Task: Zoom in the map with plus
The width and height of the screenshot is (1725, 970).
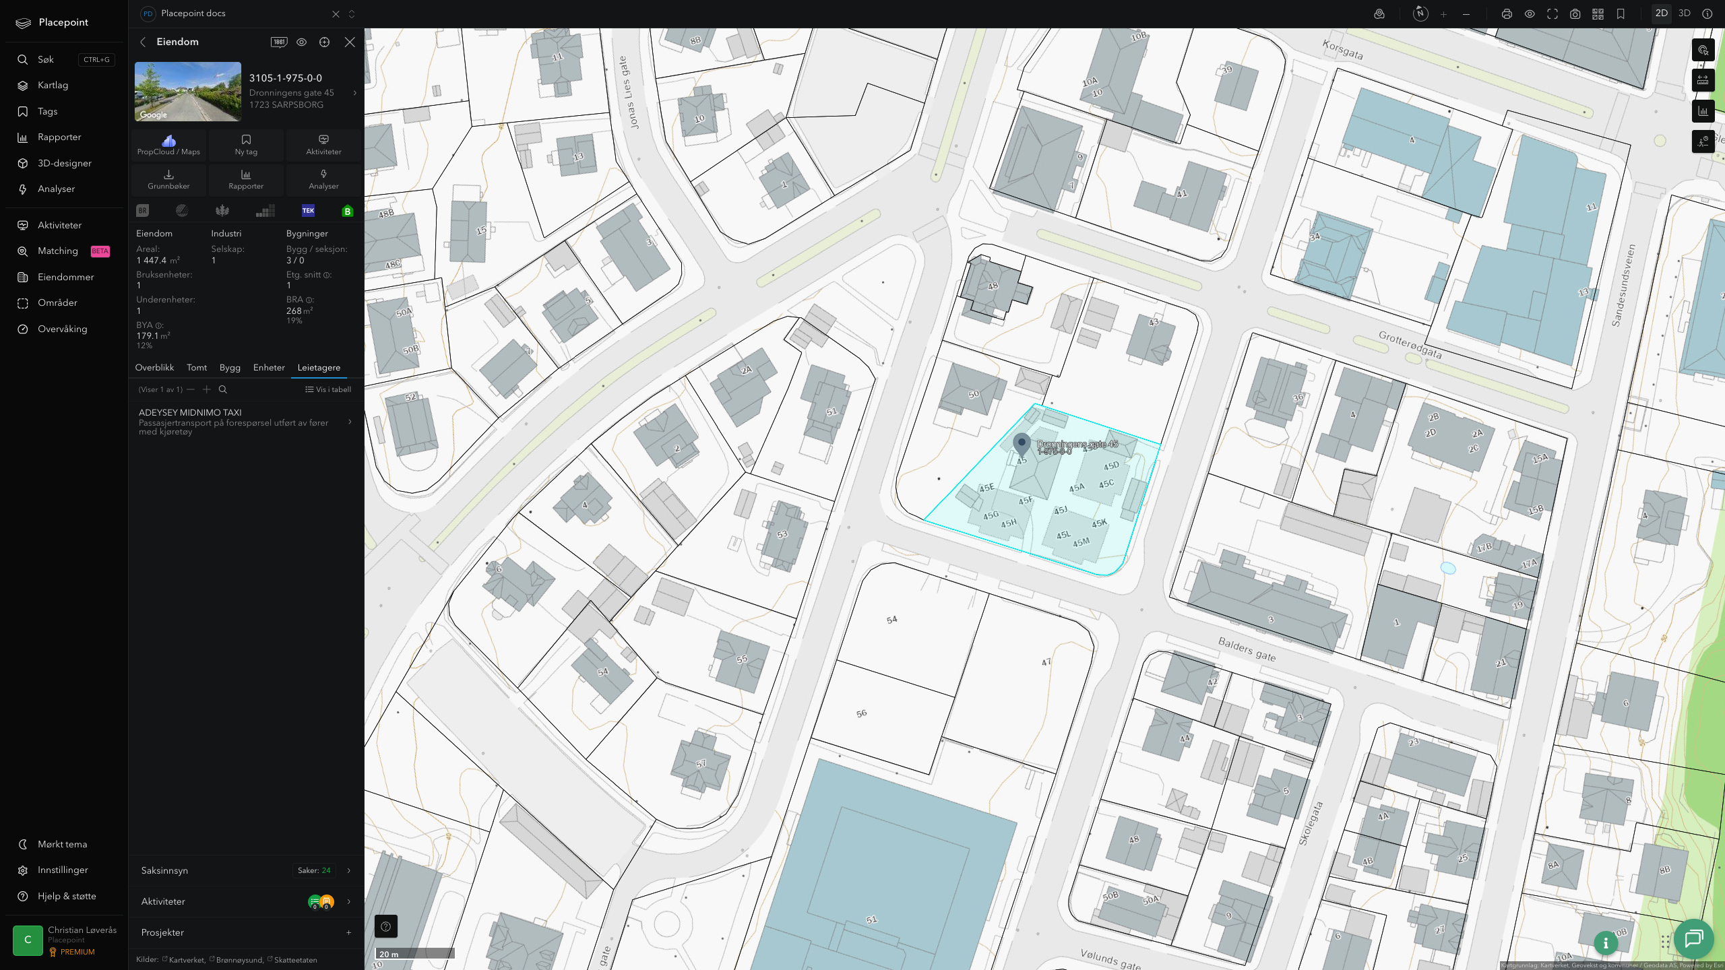Action: point(1443,13)
